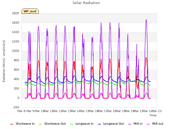Click the orange Shortwave Out legend swatch
The width and height of the screenshot is (173, 129).
(x=41, y=124)
